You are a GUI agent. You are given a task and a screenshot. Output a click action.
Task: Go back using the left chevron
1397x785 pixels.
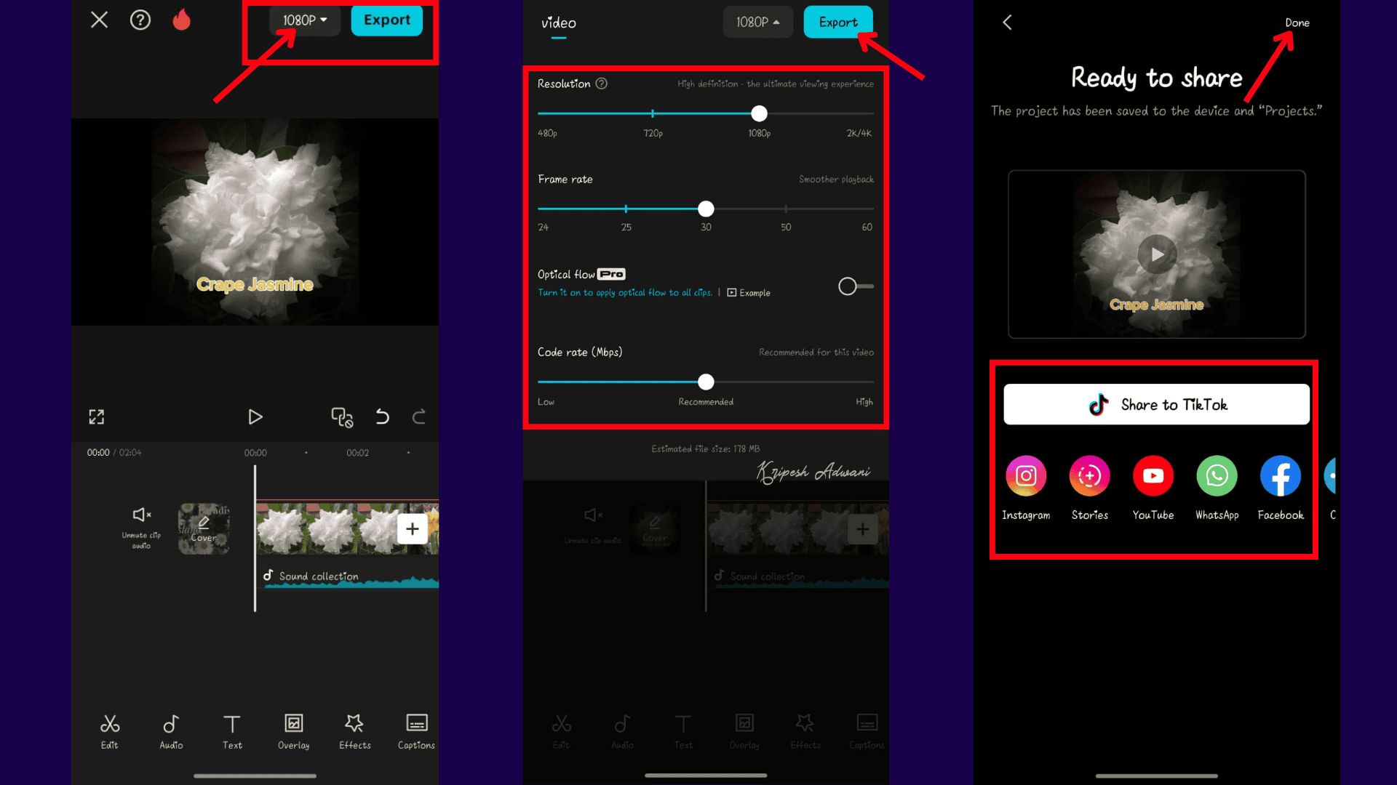[x=1007, y=23]
